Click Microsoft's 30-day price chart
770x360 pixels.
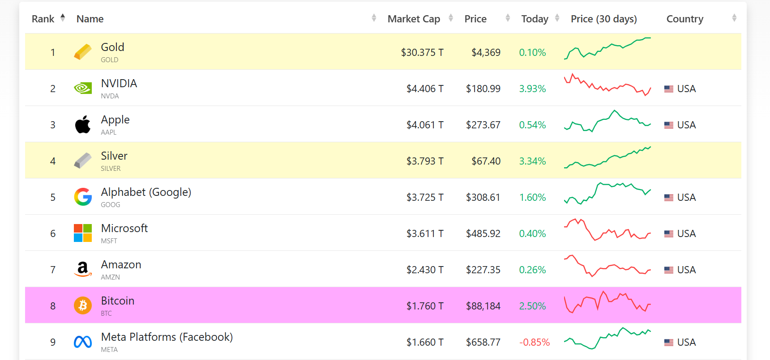(607, 230)
